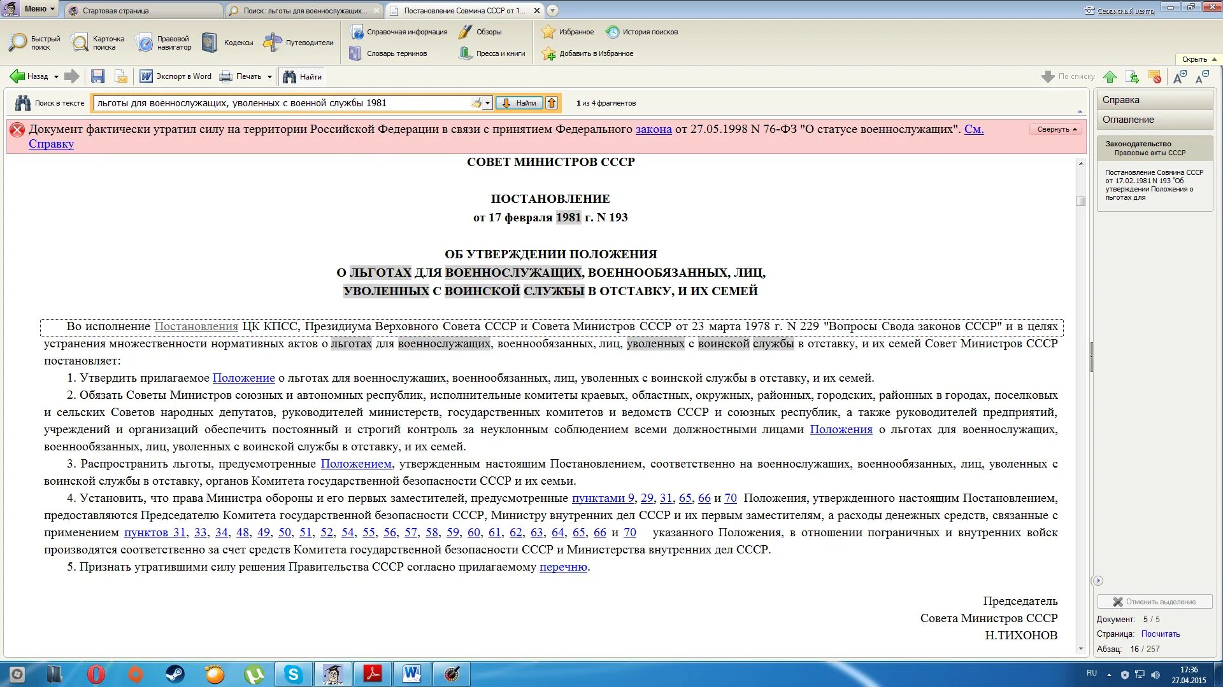1223x687 pixels.
Task: Open Назад history dropdown arrow
Action: 56,77
